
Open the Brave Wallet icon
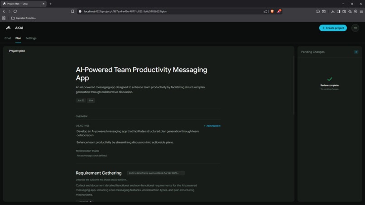[x=344, y=11]
